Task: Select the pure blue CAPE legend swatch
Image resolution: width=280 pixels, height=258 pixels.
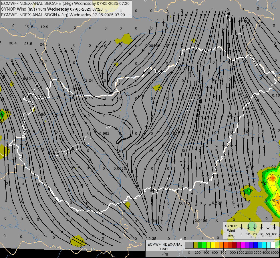Action: [x=256, y=245]
